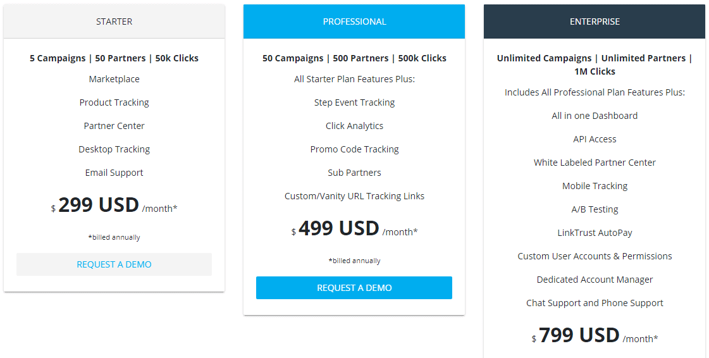
Task: Click the 299 USD price text
Action: 99,205
